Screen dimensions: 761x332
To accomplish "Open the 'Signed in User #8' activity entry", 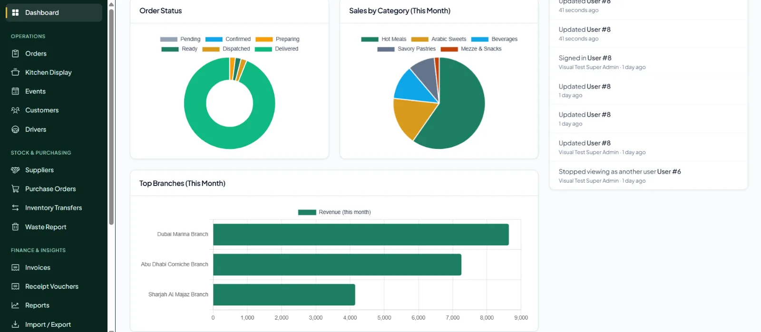I will (649, 62).
